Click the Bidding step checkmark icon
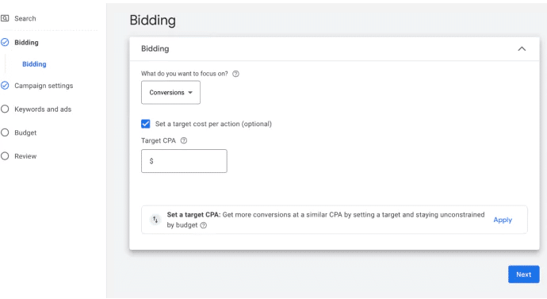The width and height of the screenshot is (547, 299). [5, 42]
